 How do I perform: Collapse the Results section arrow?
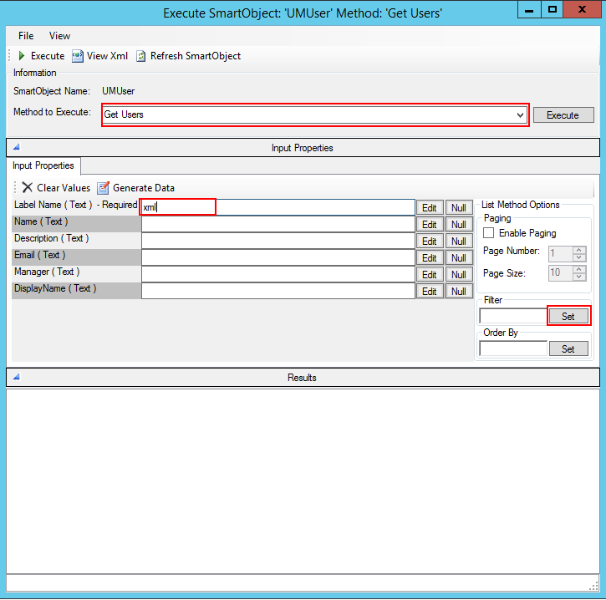[16, 377]
